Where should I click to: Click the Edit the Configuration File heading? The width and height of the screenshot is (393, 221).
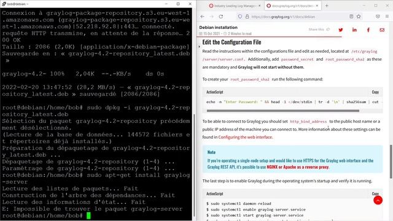pyautogui.click(x=232, y=42)
